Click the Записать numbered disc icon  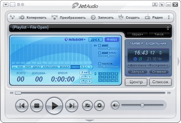[93, 18]
